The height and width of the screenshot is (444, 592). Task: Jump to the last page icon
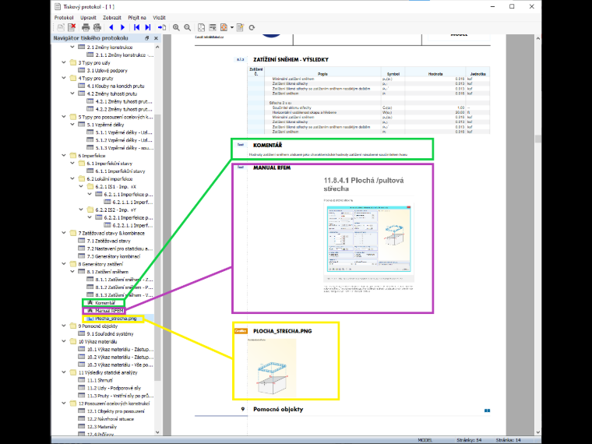148,27
